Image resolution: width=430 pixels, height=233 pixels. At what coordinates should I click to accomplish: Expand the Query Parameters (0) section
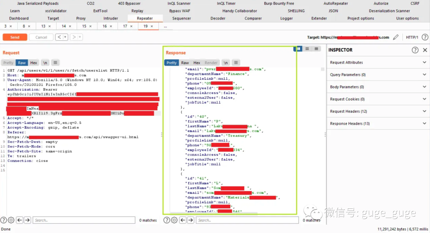tap(378, 75)
